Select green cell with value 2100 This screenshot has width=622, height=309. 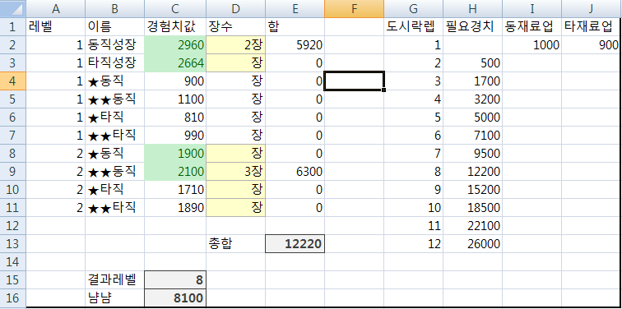point(175,172)
